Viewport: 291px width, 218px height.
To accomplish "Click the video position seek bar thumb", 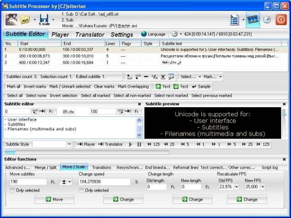I will (10, 152).
